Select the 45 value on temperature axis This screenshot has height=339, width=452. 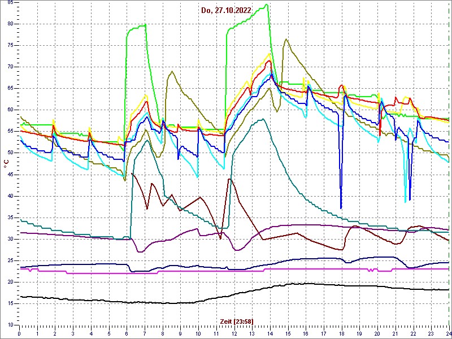tap(10, 175)
